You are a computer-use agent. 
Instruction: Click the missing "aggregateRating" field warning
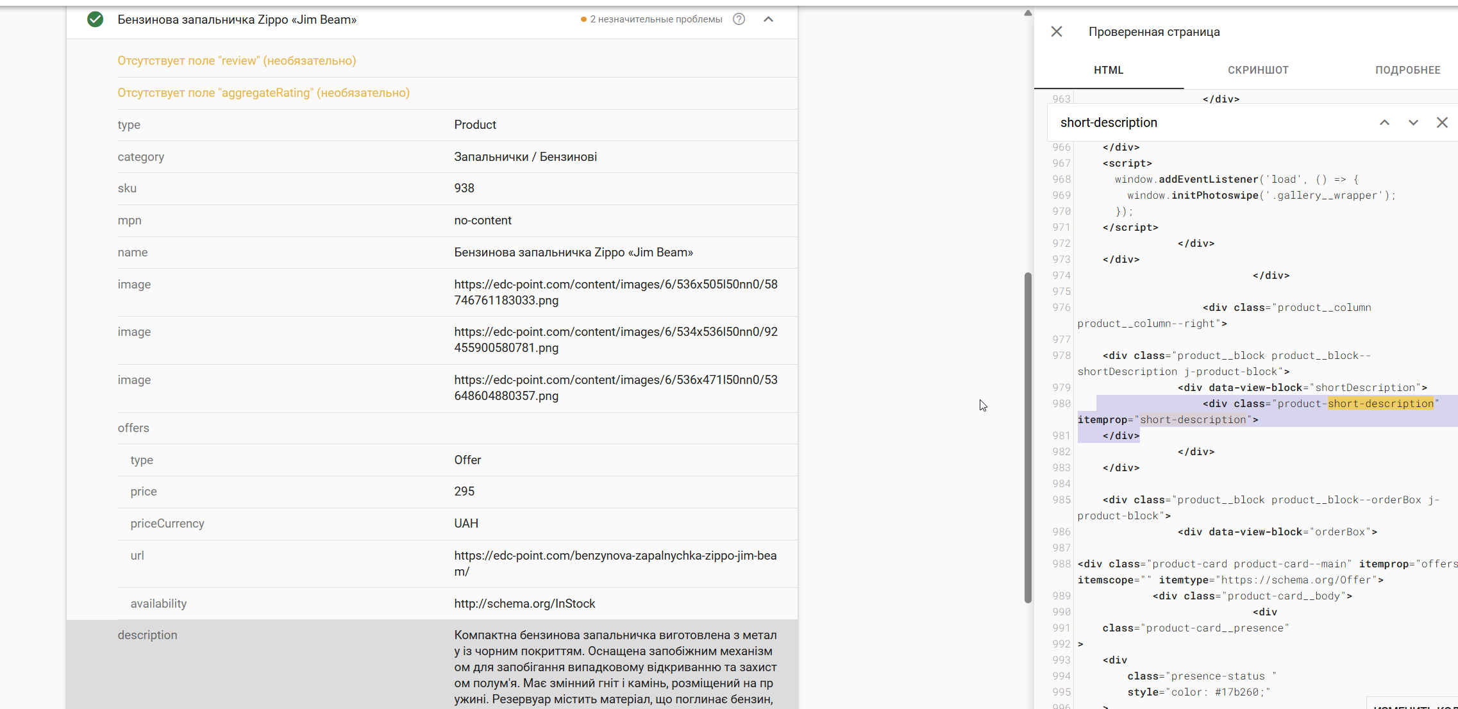click(x=264, y=93)
